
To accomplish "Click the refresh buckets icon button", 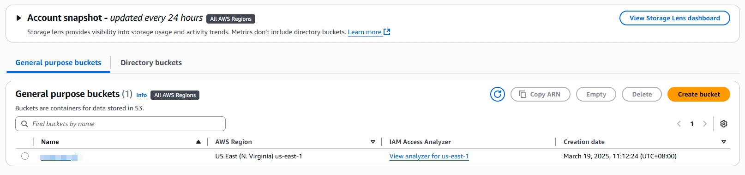I will pyautogui.click(x=497, y=94).
